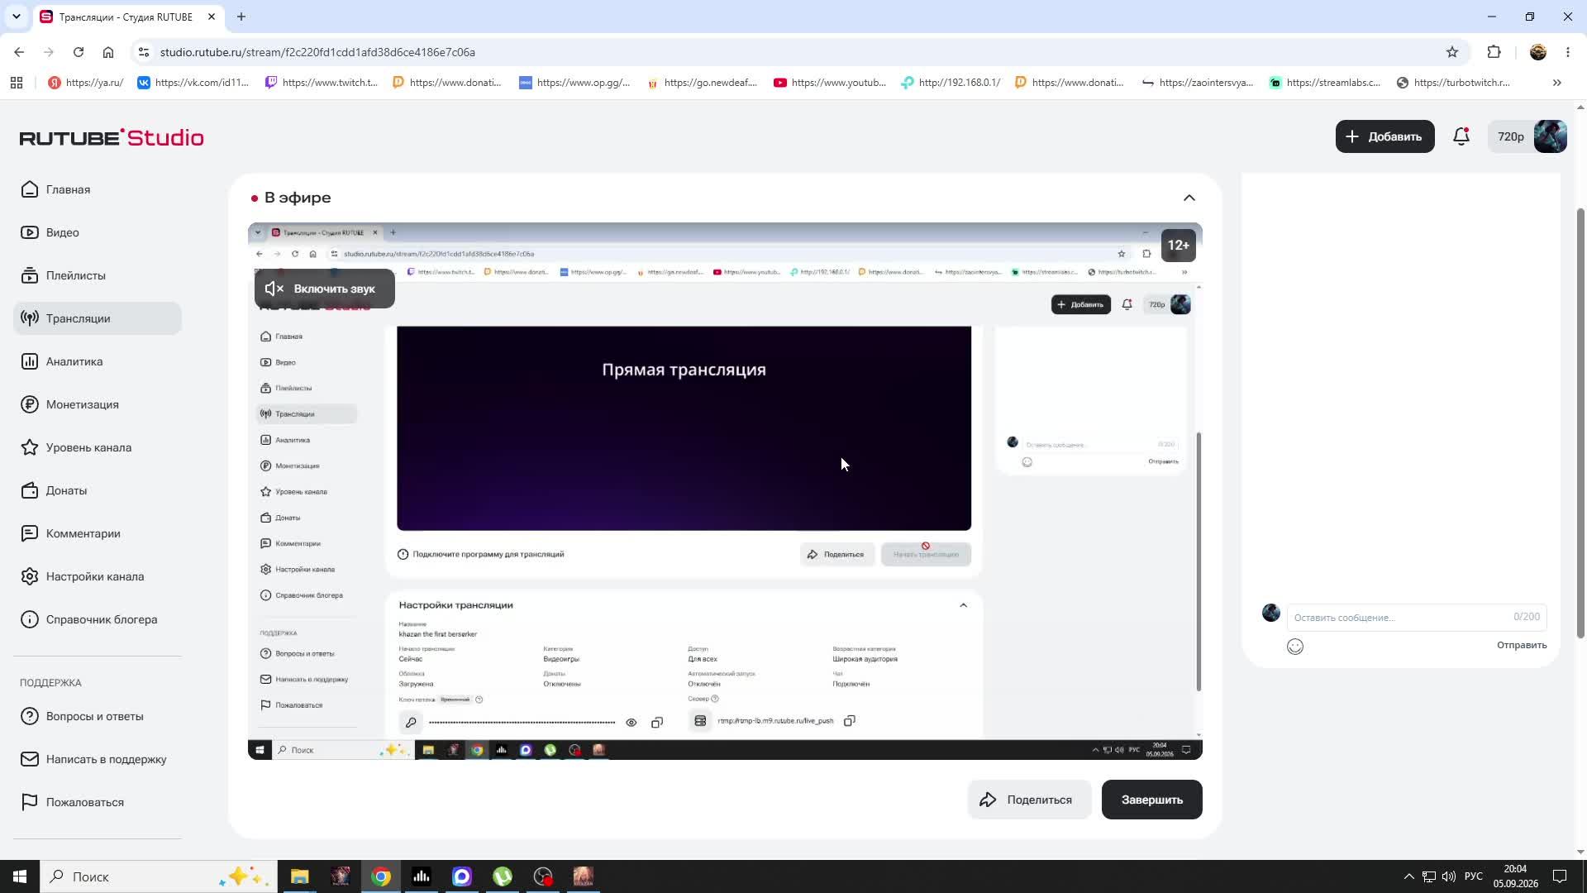Click the 12+ age rating badge

(x=1178, y=246)
